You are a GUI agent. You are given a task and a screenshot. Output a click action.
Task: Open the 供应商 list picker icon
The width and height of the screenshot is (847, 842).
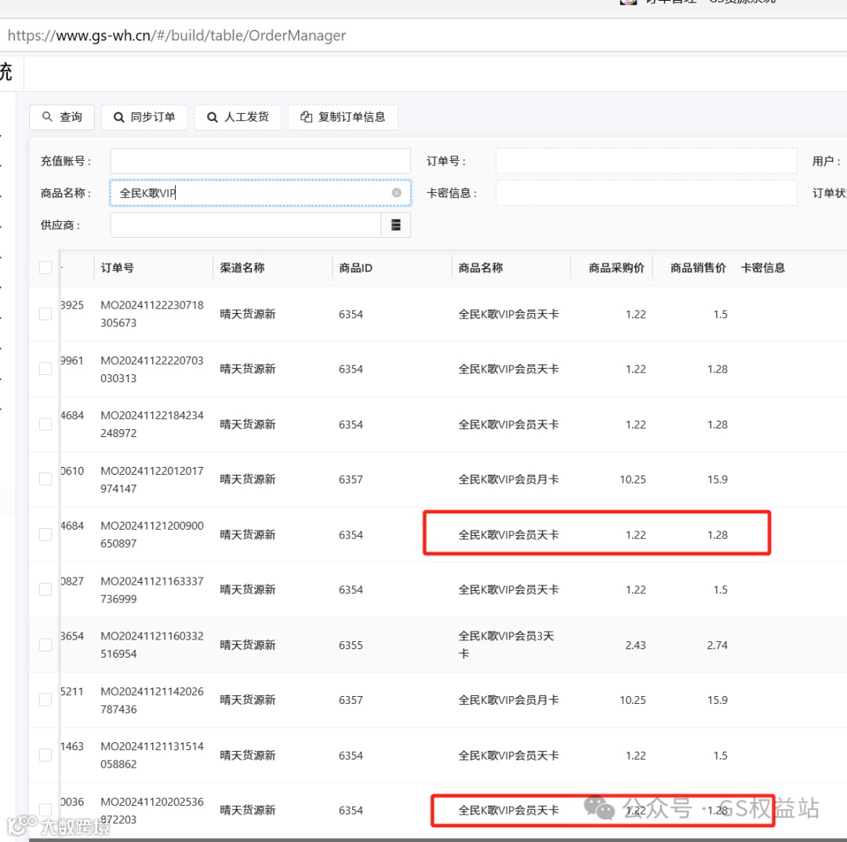point(396,225)
